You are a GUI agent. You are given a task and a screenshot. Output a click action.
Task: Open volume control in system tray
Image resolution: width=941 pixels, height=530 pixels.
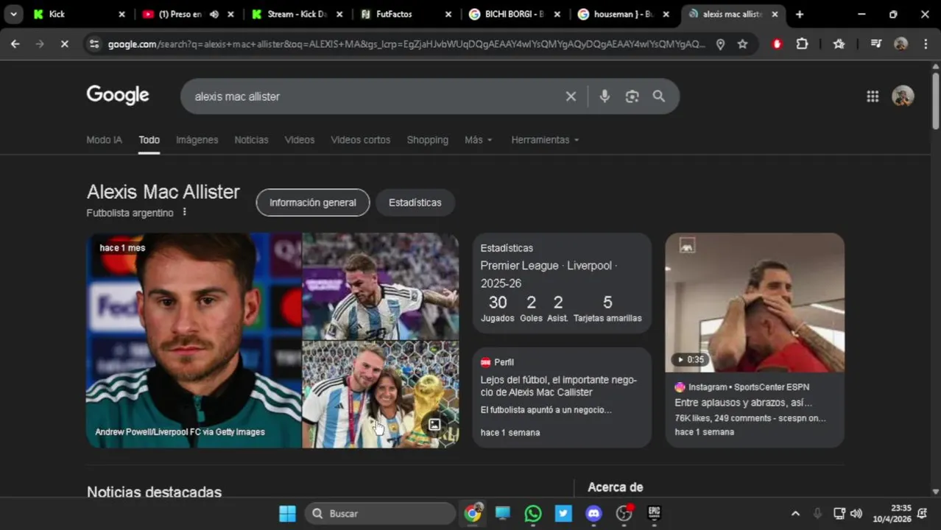856,513
